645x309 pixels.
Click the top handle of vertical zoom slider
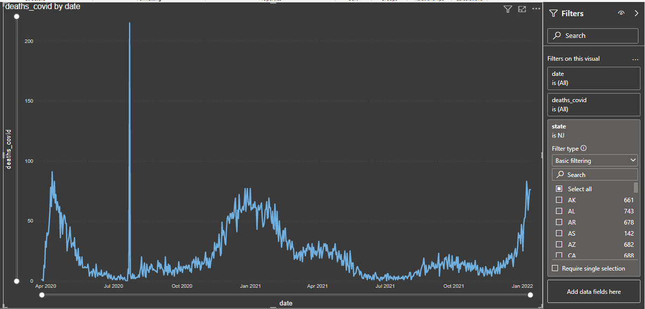pos(17,17)
